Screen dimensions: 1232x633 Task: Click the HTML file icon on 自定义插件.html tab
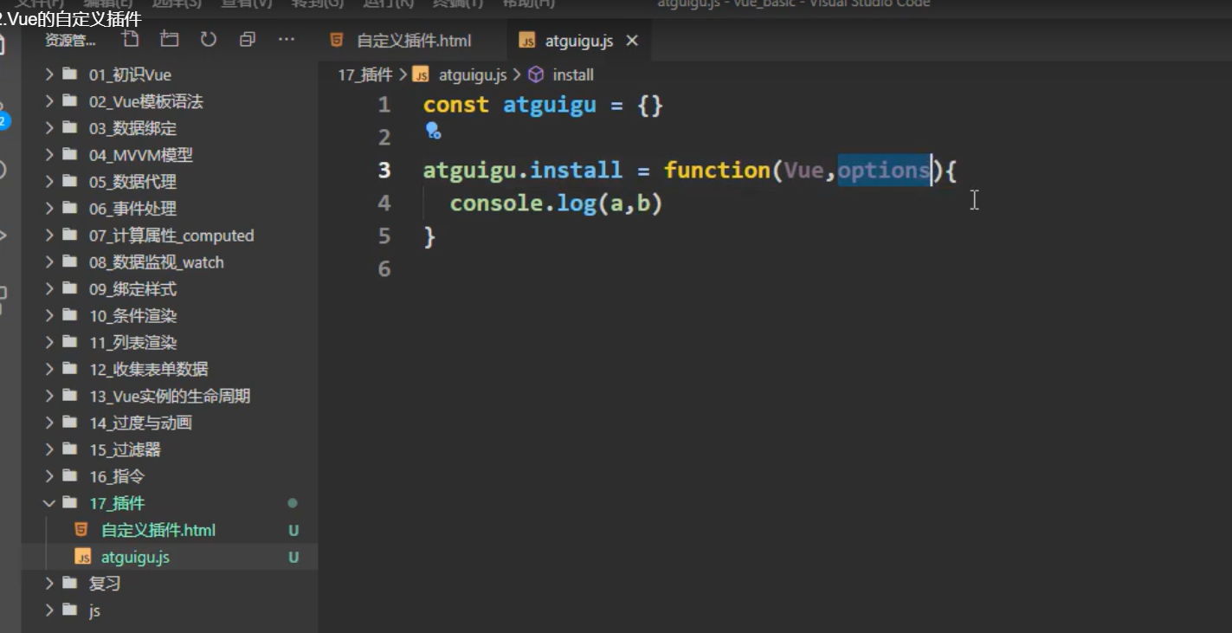[336, 40]
